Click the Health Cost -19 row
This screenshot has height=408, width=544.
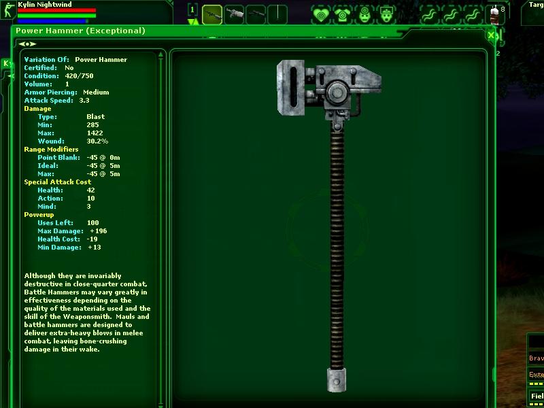click(x=67, y=239)
